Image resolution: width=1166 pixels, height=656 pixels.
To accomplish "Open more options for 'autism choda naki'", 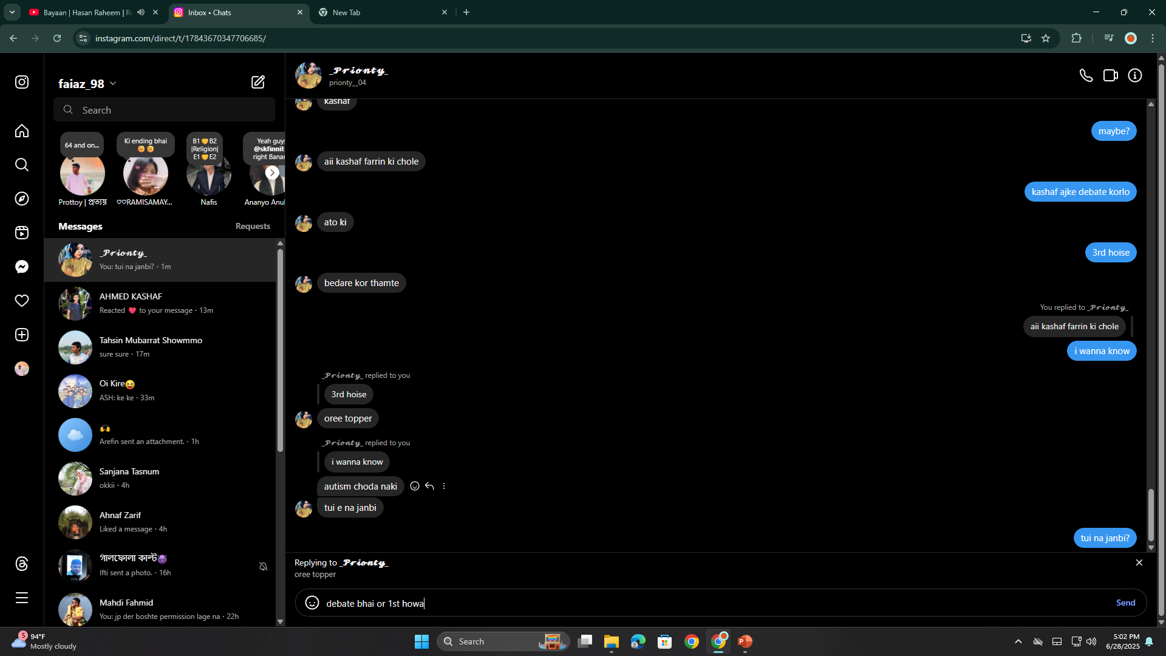I will 444,486.
